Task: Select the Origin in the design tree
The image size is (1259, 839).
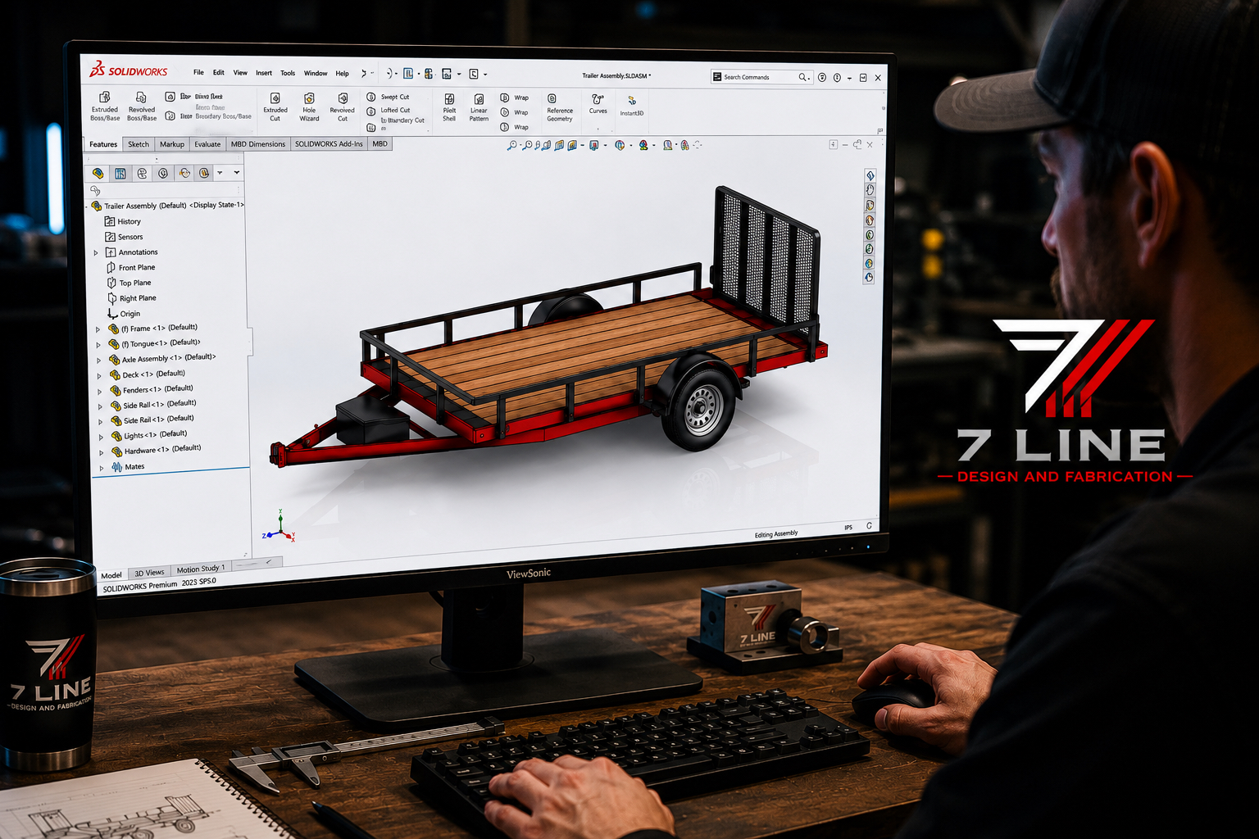Action: tap(124, 314)
